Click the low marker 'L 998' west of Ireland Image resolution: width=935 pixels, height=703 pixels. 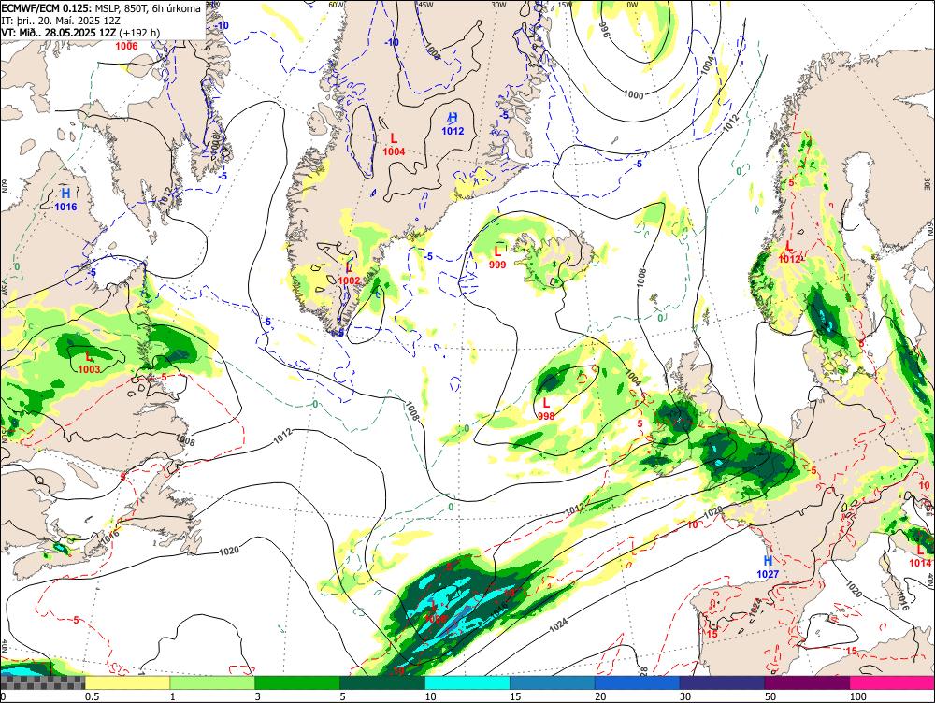tap(546, 409)
